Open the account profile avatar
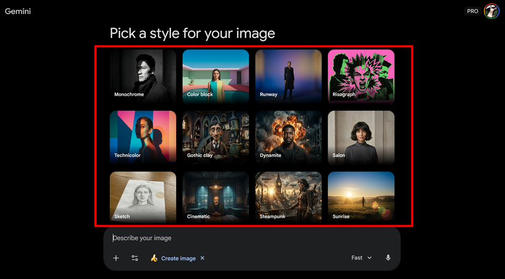This screenshot has width=505, height=279. click(491, 11)
